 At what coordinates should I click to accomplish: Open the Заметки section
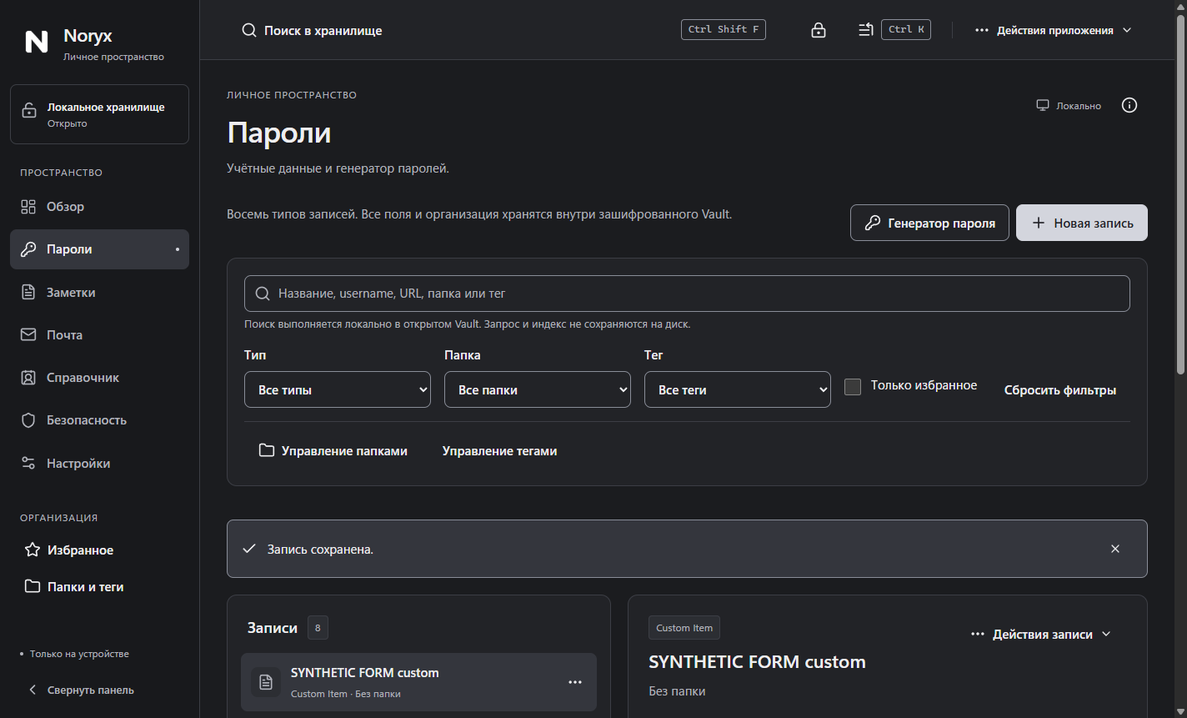click(x=99, y=292)
